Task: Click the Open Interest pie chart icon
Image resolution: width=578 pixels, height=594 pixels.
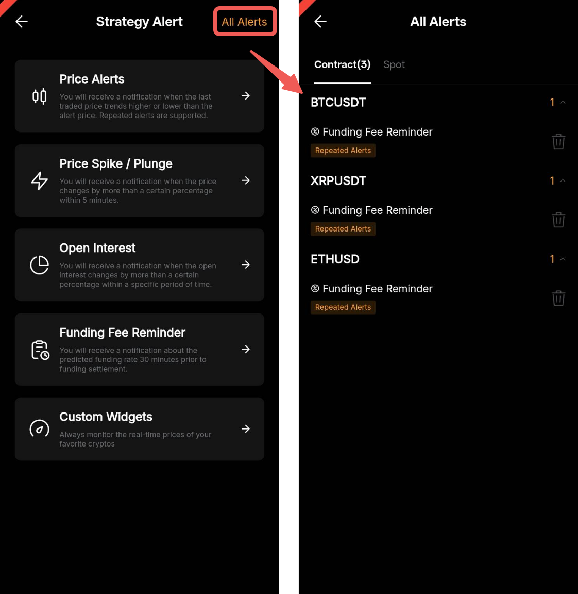Action: (x=39, y=265)
